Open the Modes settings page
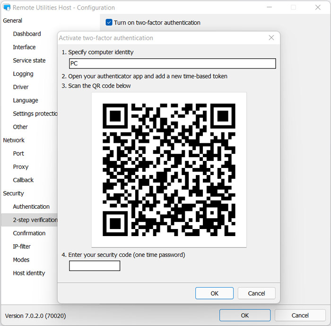Image resolution: width=331 pixels, height=326 pixels. coord(21,260)
